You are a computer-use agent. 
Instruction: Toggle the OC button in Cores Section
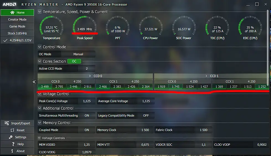[74, 61]
